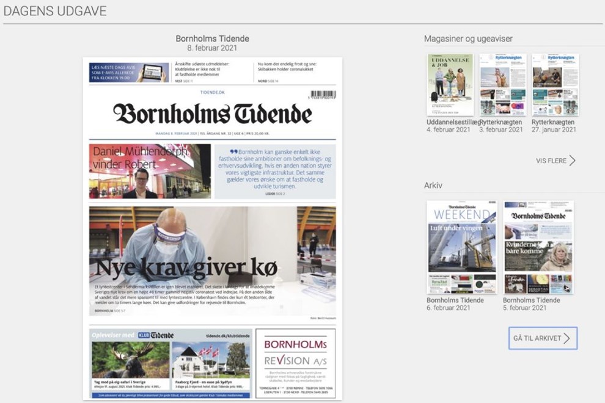Click the Bornholms Tidende masthead logo
605x403 pixels.
212,114
